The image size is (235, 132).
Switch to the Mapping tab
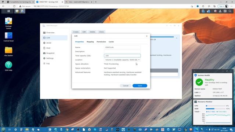point(90,42)
